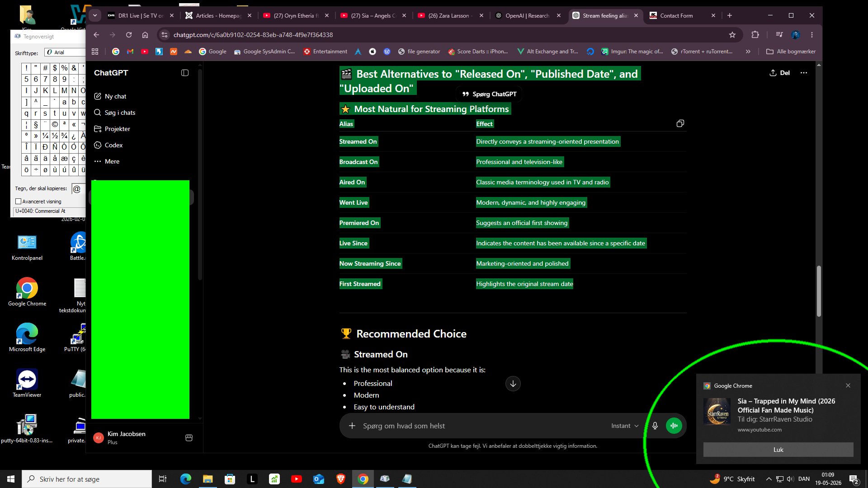Image resolution: width=868 pixels, height=488 pixels.
Task: Open the conversation options three-dot menu
Action: (803, 73)
